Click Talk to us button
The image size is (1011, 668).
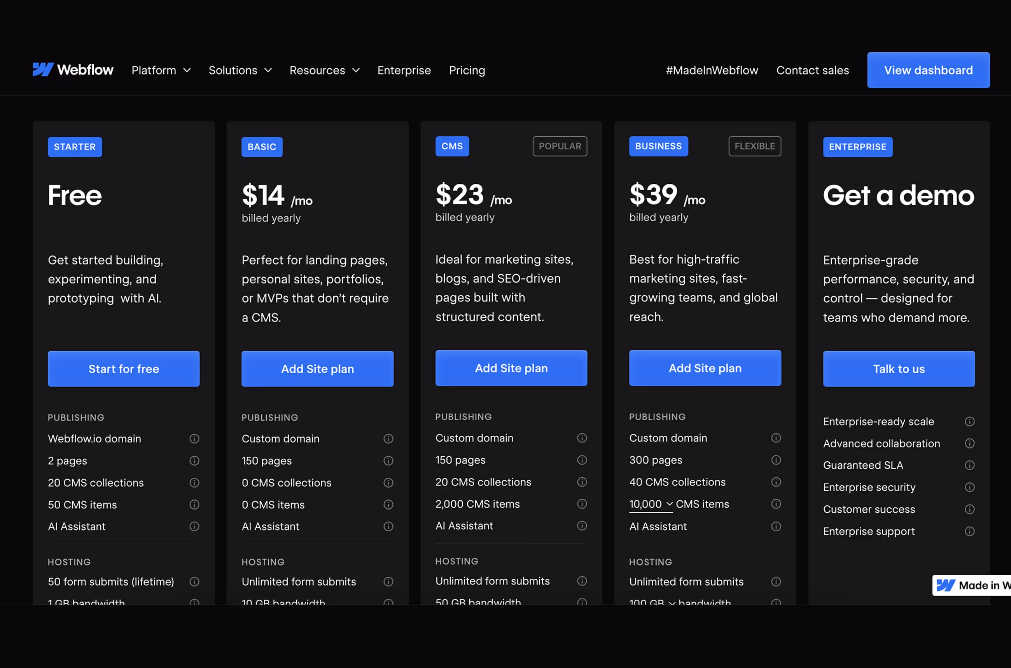pyautogui.click(x=898, y=369)
